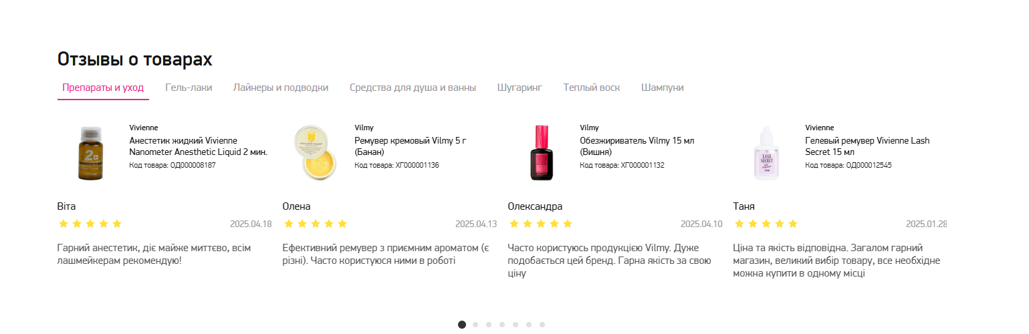The image size is (1029, 334).
Task: Select the Препараты и уход tab
Action: [103, 88]
